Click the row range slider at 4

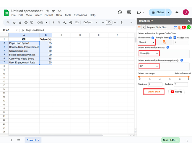pyautogui.click(x=160, y=77)
